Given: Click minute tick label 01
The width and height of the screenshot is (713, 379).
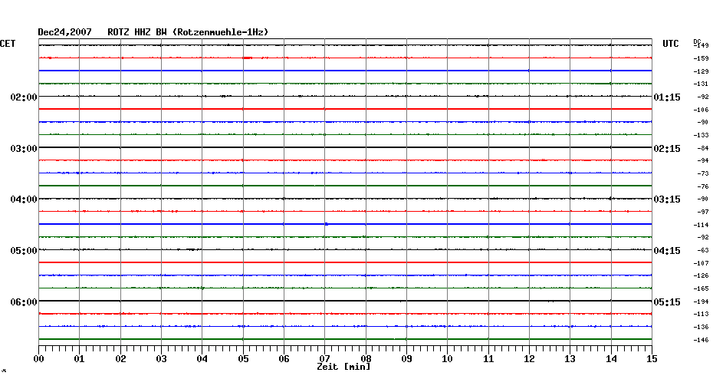Looking at the screenshot, I should (80, 359).
